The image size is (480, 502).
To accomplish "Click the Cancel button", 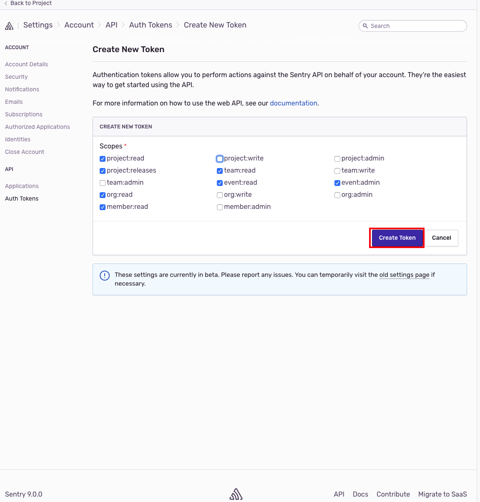I will coord(442,238).
